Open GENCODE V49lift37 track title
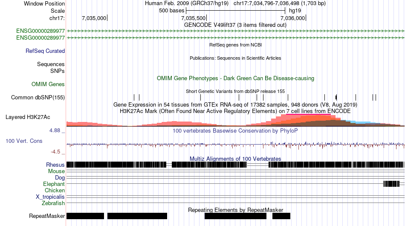Image resolution: width=405 pixels, height=226 pixels. (x=235, y=25)
